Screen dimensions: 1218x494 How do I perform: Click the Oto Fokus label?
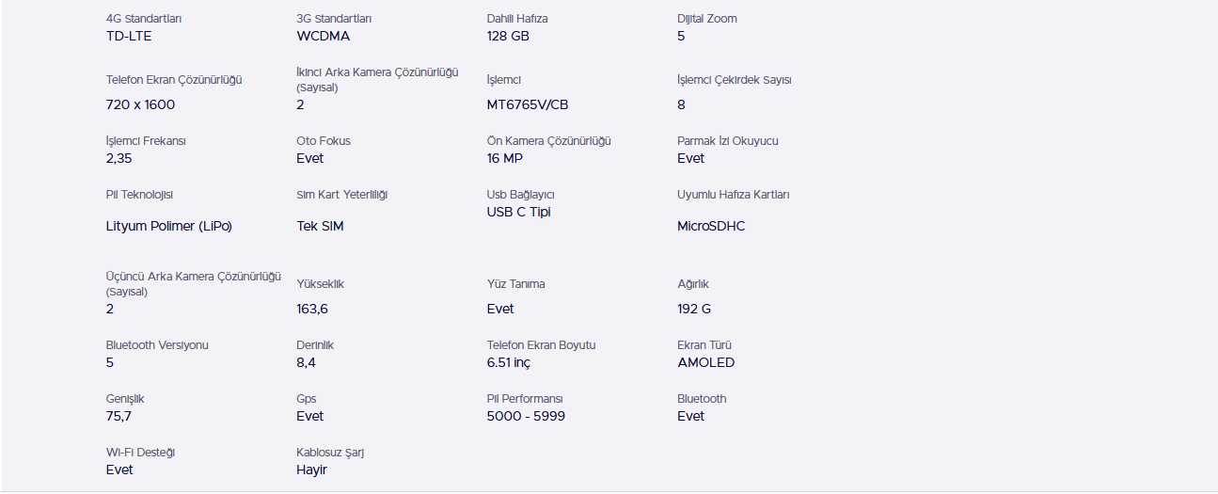pos(324,141)
